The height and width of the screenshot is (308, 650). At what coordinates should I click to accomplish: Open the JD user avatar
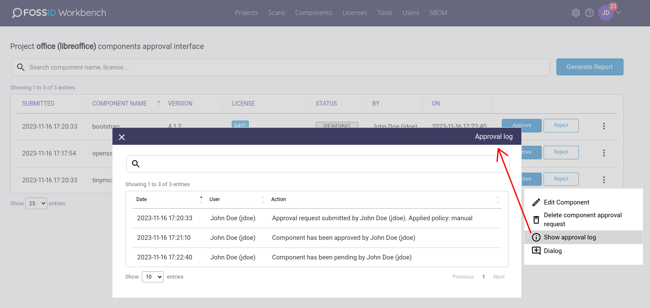tap(606, 13)
